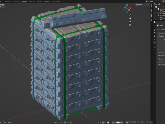Toggle viewport overlays display
165x124 pixels.
pos(108,122)
